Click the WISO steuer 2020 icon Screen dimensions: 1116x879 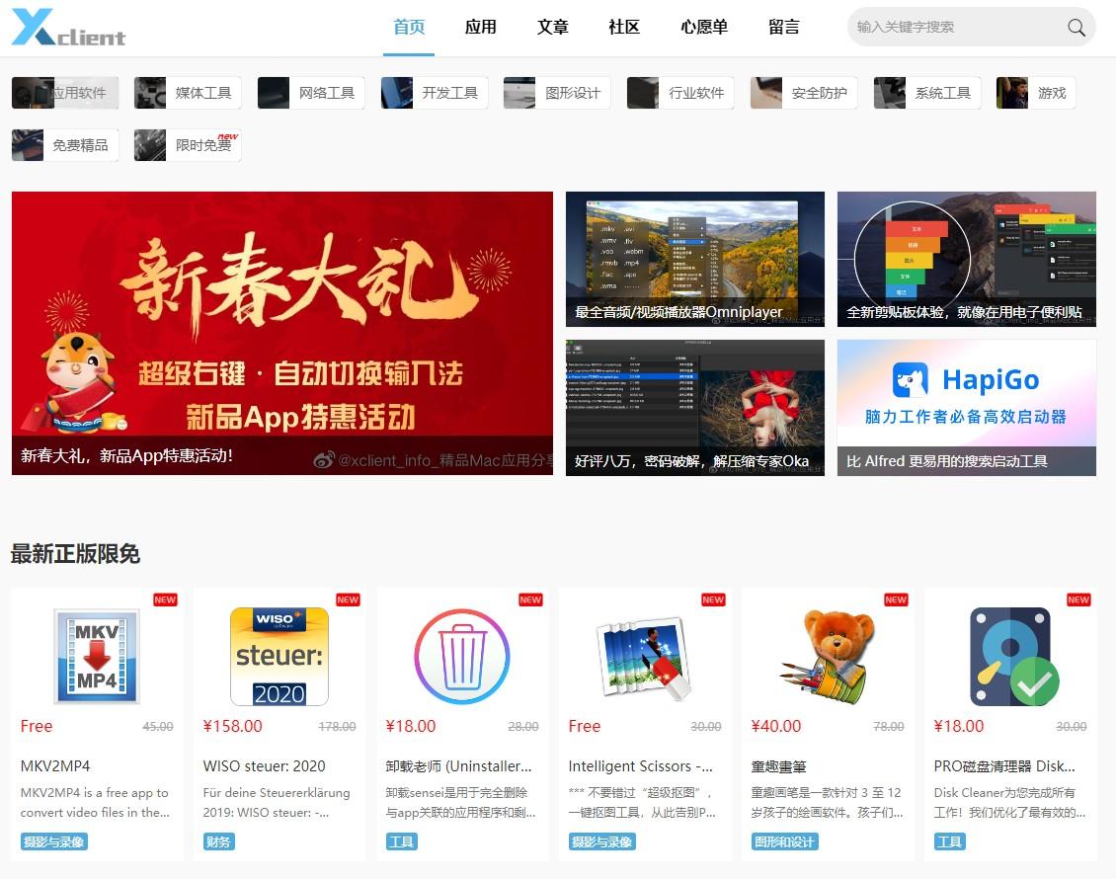[279, 657]
